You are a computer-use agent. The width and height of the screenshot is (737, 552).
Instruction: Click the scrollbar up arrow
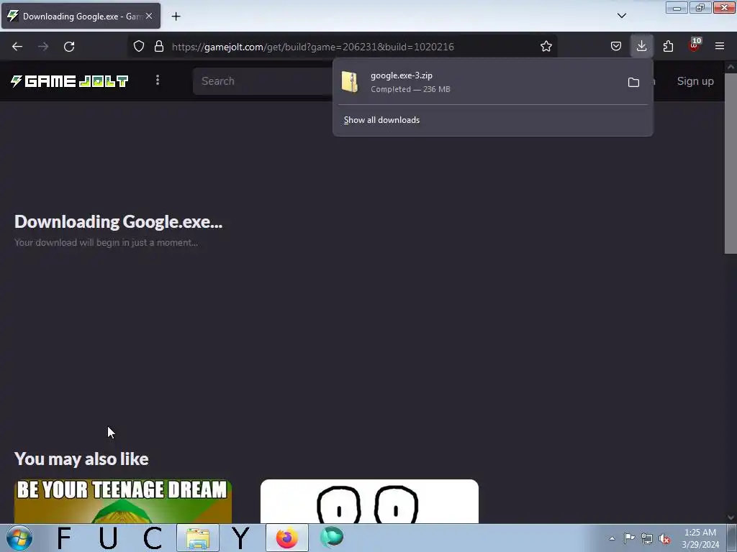tap(731, 67)
